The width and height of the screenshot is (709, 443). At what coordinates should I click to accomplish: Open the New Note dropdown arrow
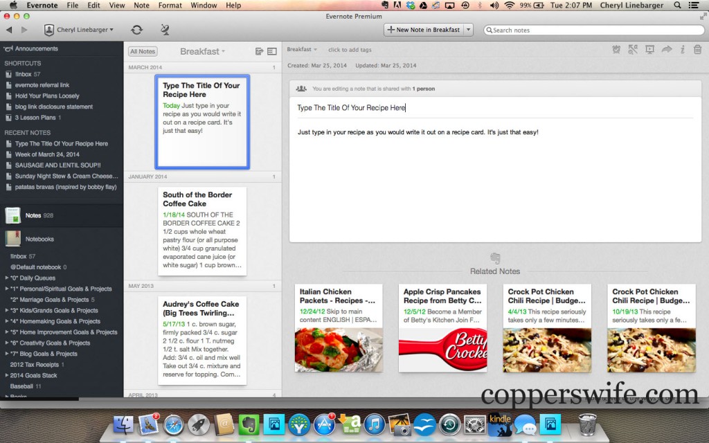tap(469, 30)
